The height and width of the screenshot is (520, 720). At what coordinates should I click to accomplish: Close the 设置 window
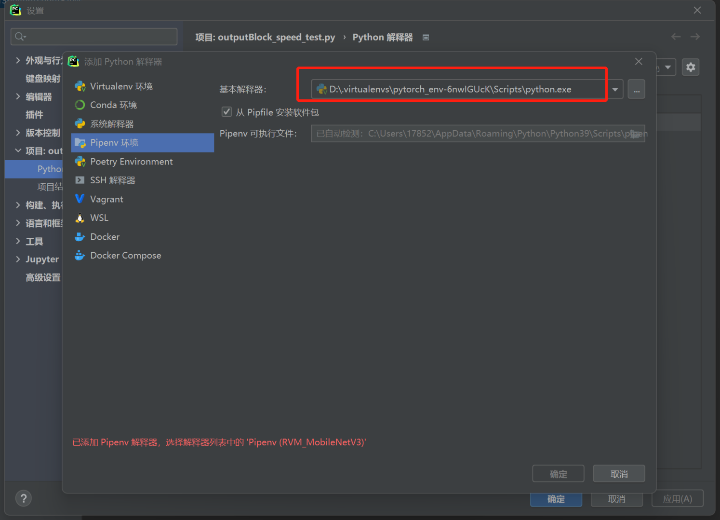pyautogui.click(x=697, y=10)
